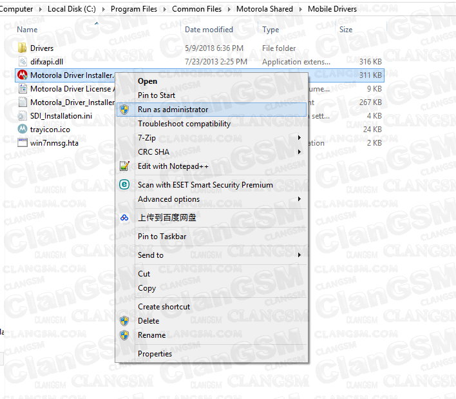Click the 316 KB size cell
The width and height of the screenshot is (456, 399).
(370, 62)
